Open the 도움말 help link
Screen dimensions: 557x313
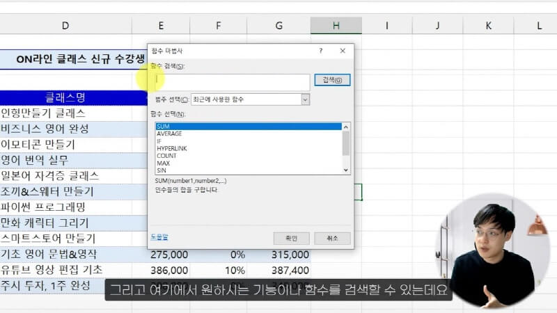click(159, 237)
